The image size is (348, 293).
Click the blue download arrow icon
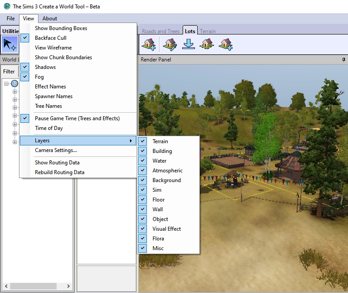point(189,44)
